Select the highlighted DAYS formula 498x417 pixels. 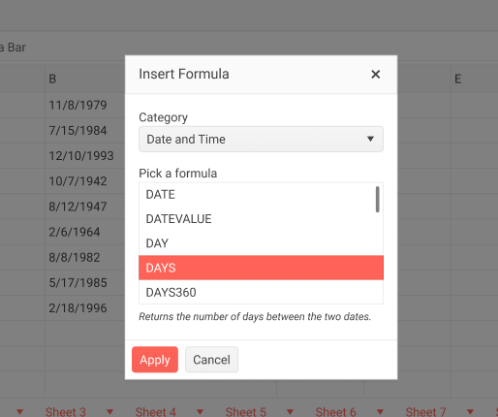pyautogui.click(x=261, y=268)
